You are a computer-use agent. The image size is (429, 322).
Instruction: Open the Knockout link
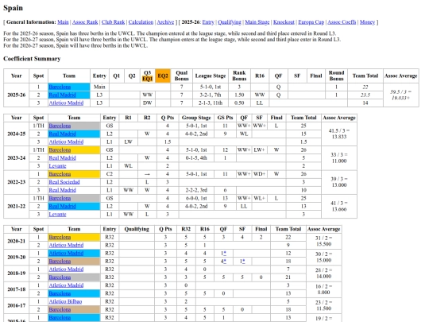pos(284,22)
